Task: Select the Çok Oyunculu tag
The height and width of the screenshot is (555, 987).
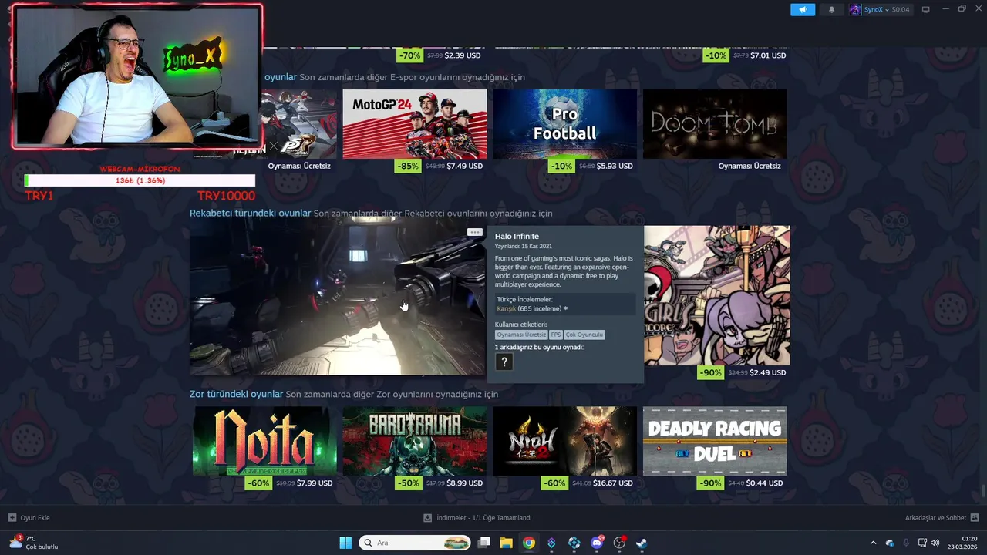Action: pyautogui.click(x=584, y=335)
